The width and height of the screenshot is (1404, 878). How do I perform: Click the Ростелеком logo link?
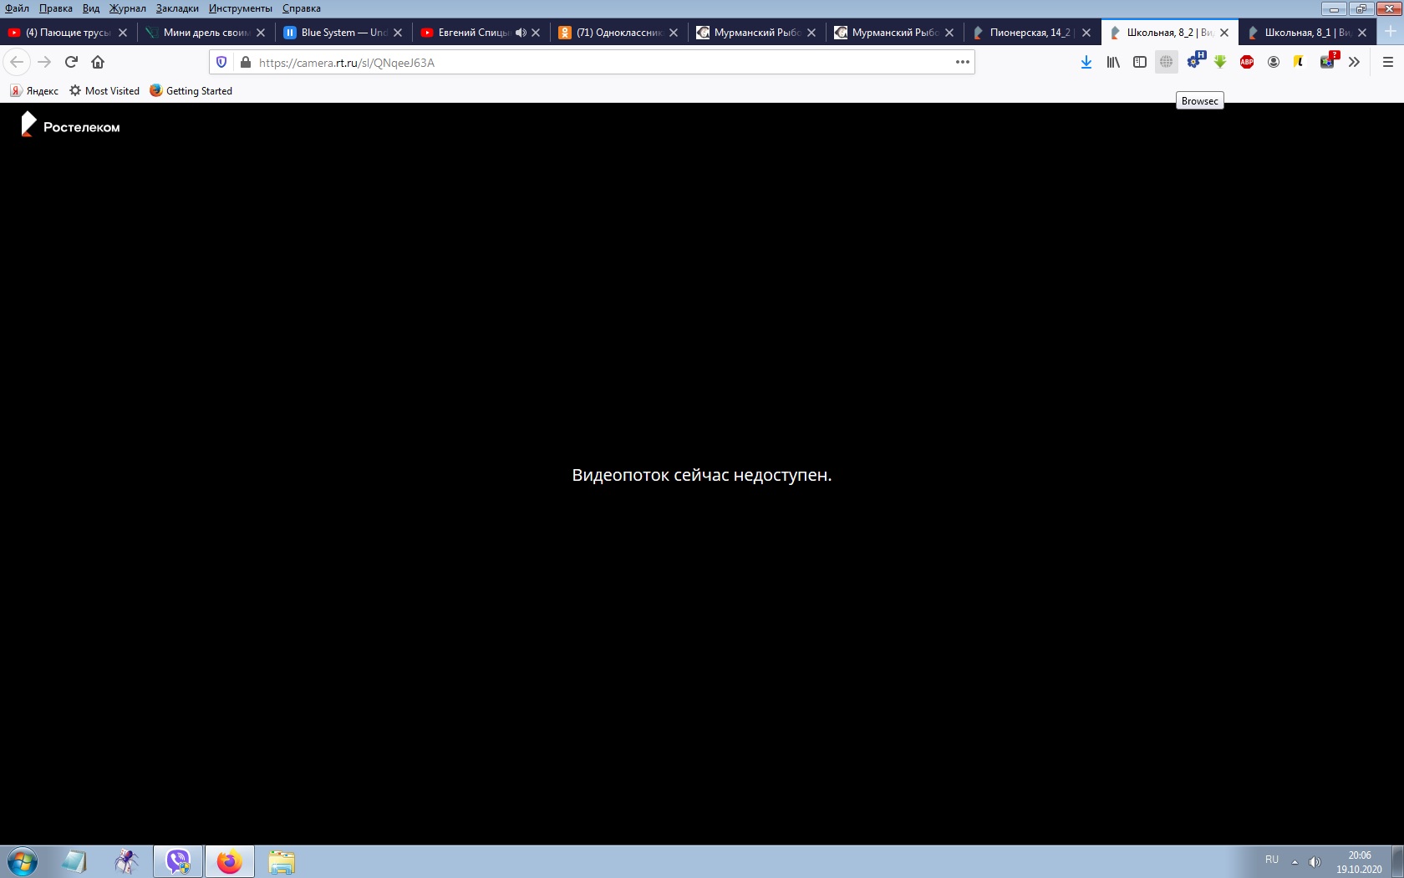click(70, 125)
